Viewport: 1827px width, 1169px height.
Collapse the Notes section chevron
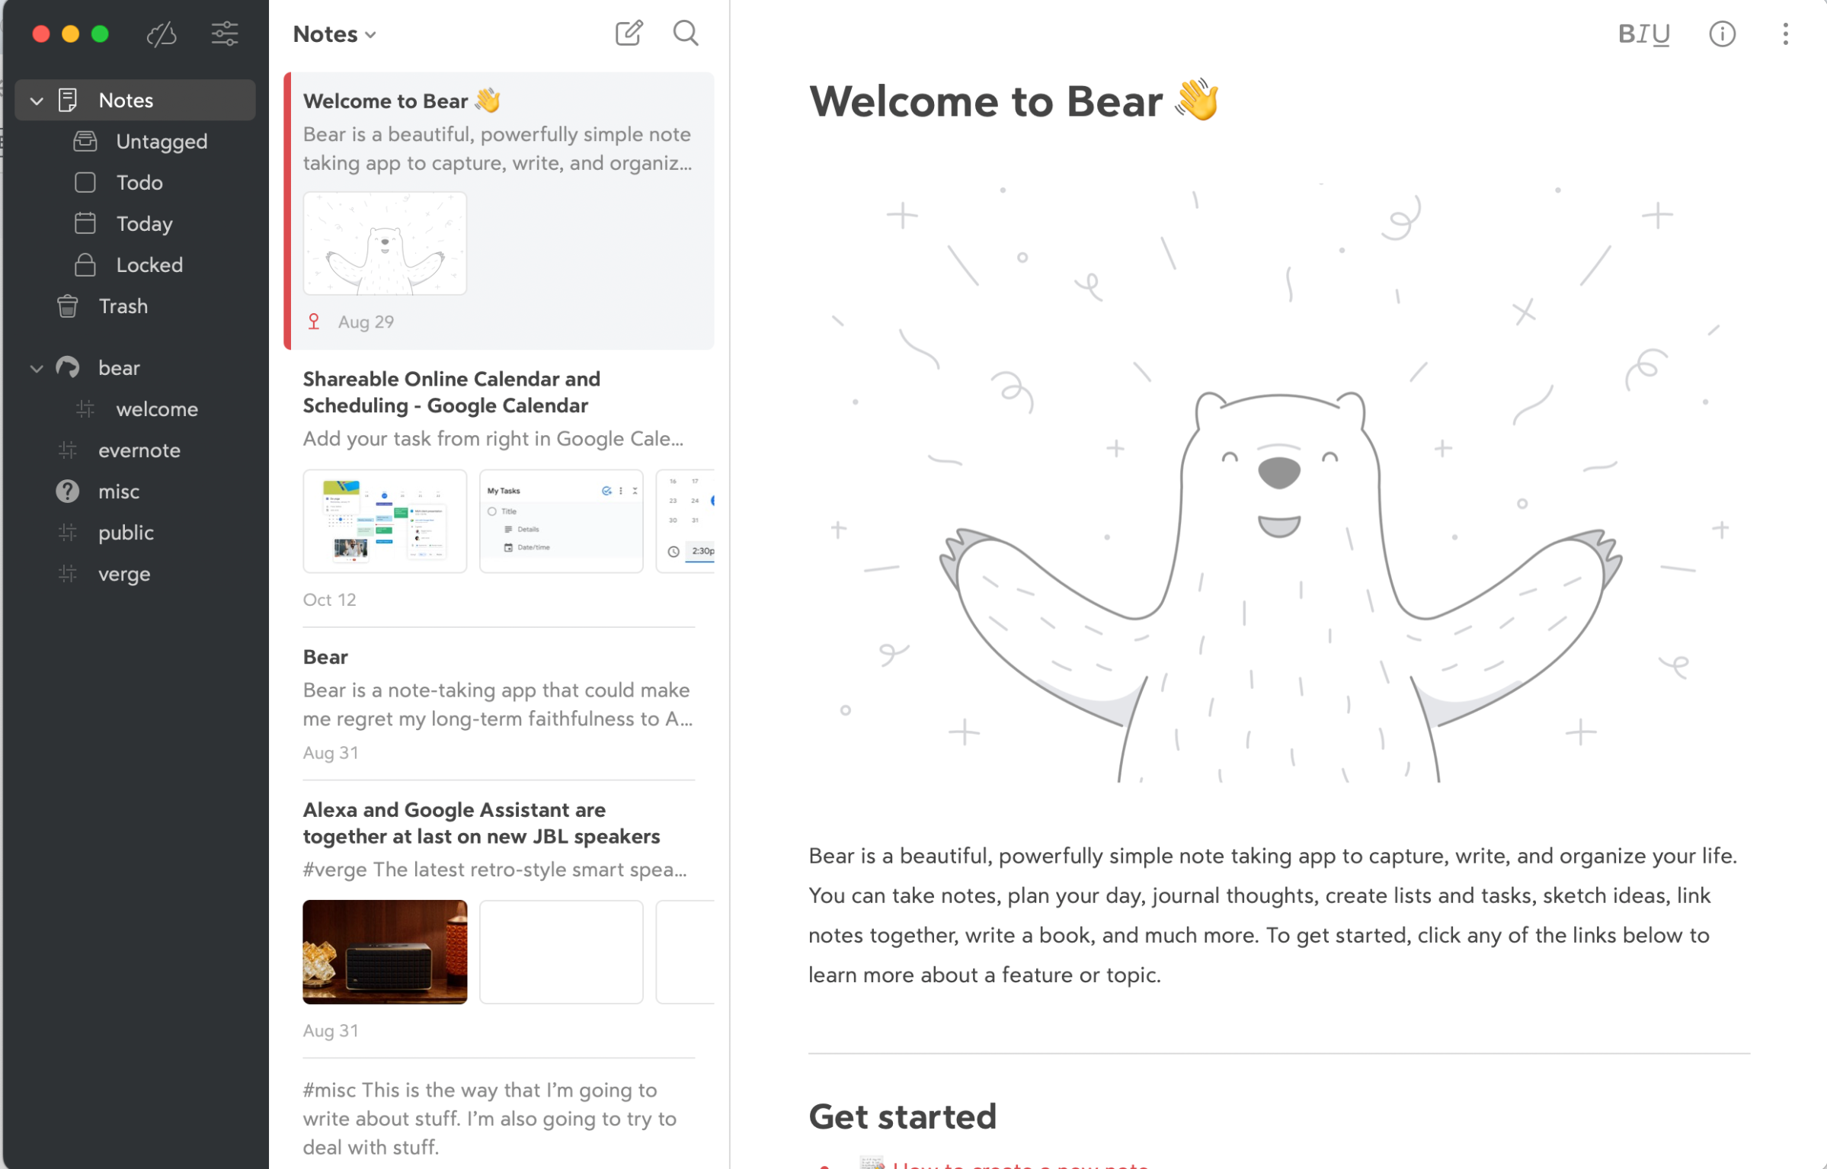(x=36, y=100)
